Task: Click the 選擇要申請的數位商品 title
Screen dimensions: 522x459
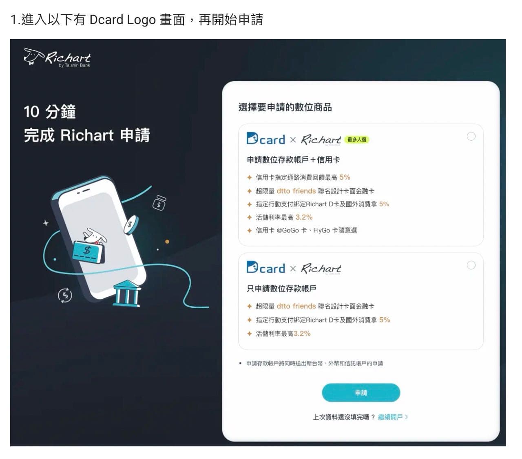Action: pyautogui.click(x=285, y=108)
